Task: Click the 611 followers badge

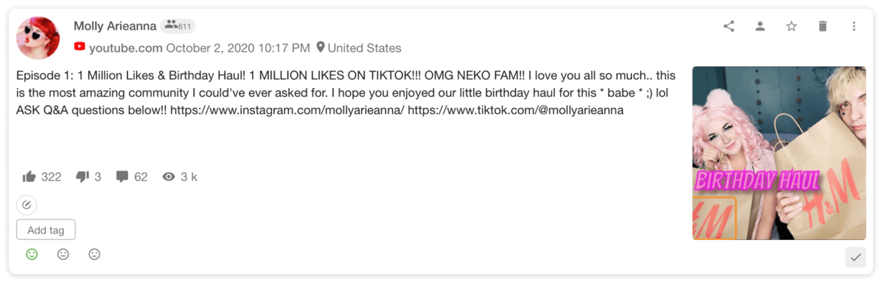Action: coord(178,26)
